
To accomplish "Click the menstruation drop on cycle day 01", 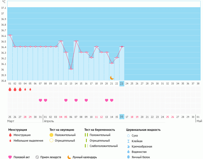I will (10, 89).
